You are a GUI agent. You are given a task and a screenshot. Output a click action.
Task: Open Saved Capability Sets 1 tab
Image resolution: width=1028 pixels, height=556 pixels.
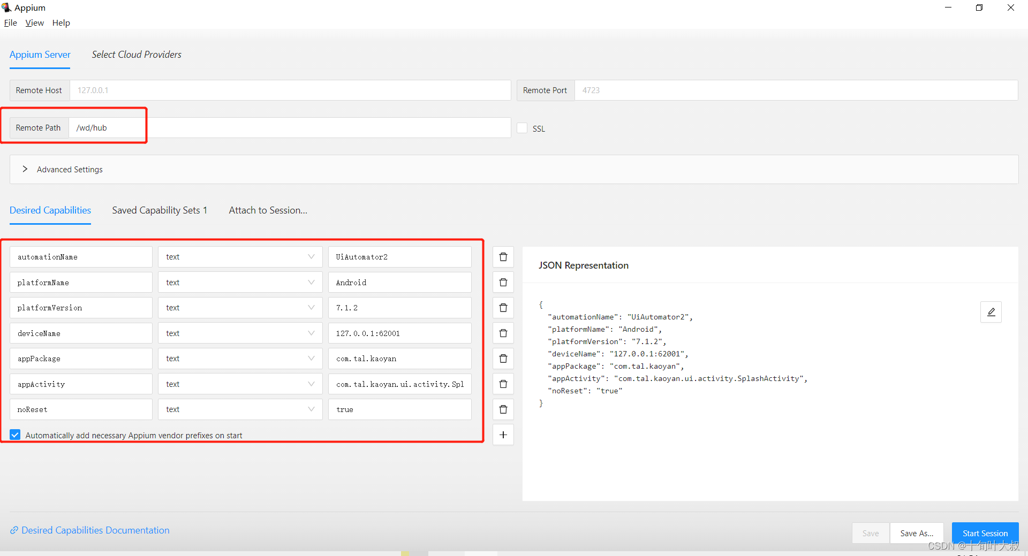[x=160, y=210]
